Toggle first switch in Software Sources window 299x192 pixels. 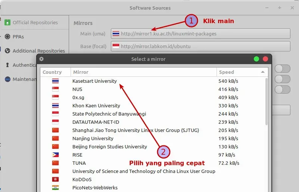283,69
